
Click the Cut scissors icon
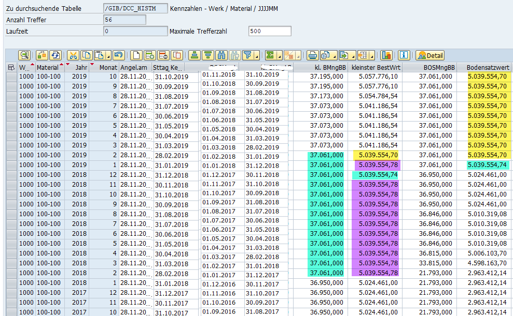pyautogui.click(x=73, y=55)
